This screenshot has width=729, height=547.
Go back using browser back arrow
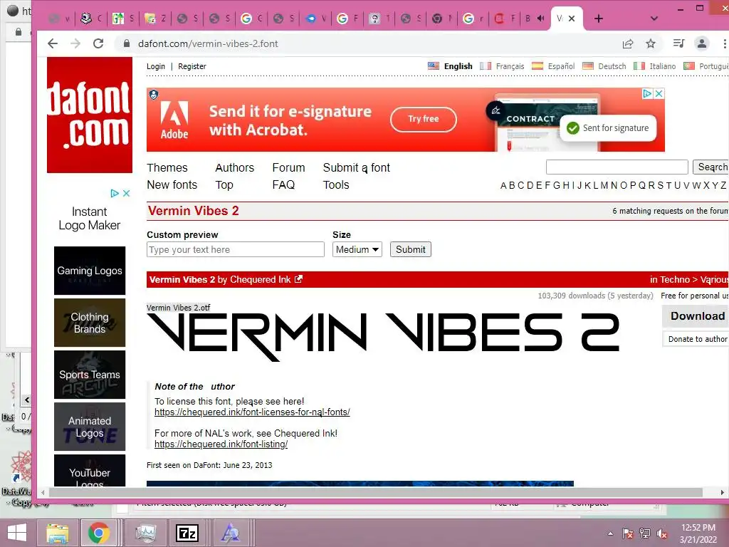53,43
